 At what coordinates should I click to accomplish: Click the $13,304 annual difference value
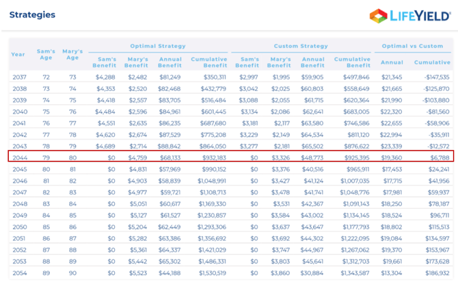pyautogui.click(x=392, y=273)
